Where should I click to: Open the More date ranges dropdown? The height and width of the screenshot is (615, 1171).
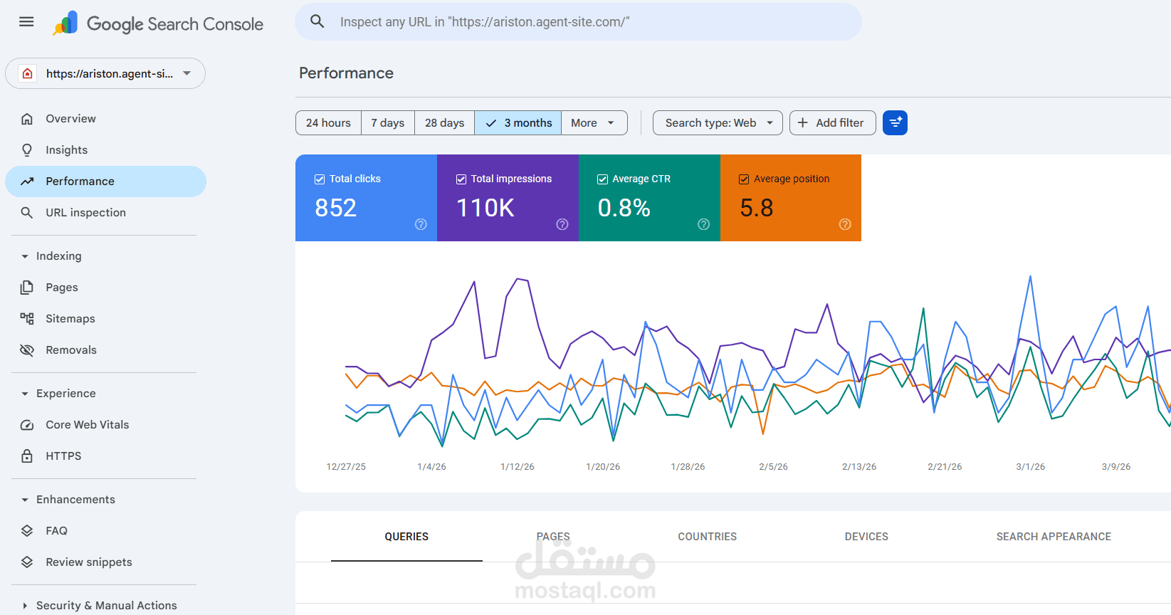(x=594, y=123)
